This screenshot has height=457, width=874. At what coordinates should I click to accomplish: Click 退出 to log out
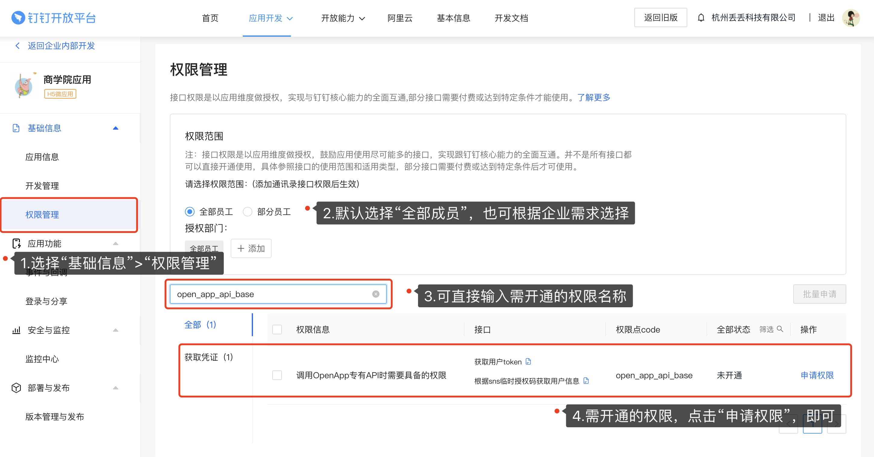point(826,18)
